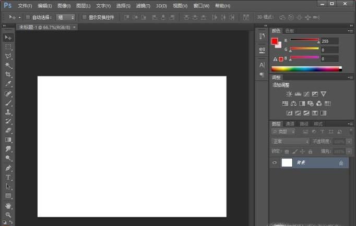Viewport: 356px width, 226px height.
Task: Open the collapsed Character panel icon
Action: click(262, 65)
